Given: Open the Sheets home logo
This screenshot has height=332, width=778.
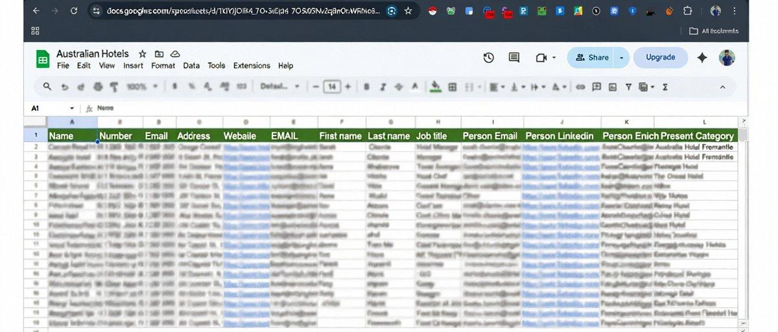Looking at the screenshot, I should click(43, 59).
